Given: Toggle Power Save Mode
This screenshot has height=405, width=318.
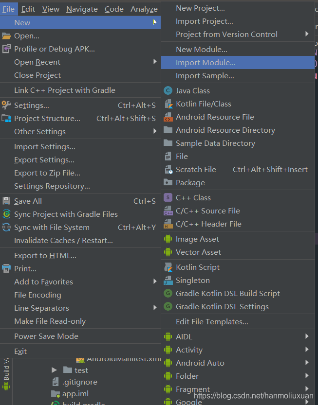Looking at the screenshot, I should pyautogui.click(x=46, y=336).
